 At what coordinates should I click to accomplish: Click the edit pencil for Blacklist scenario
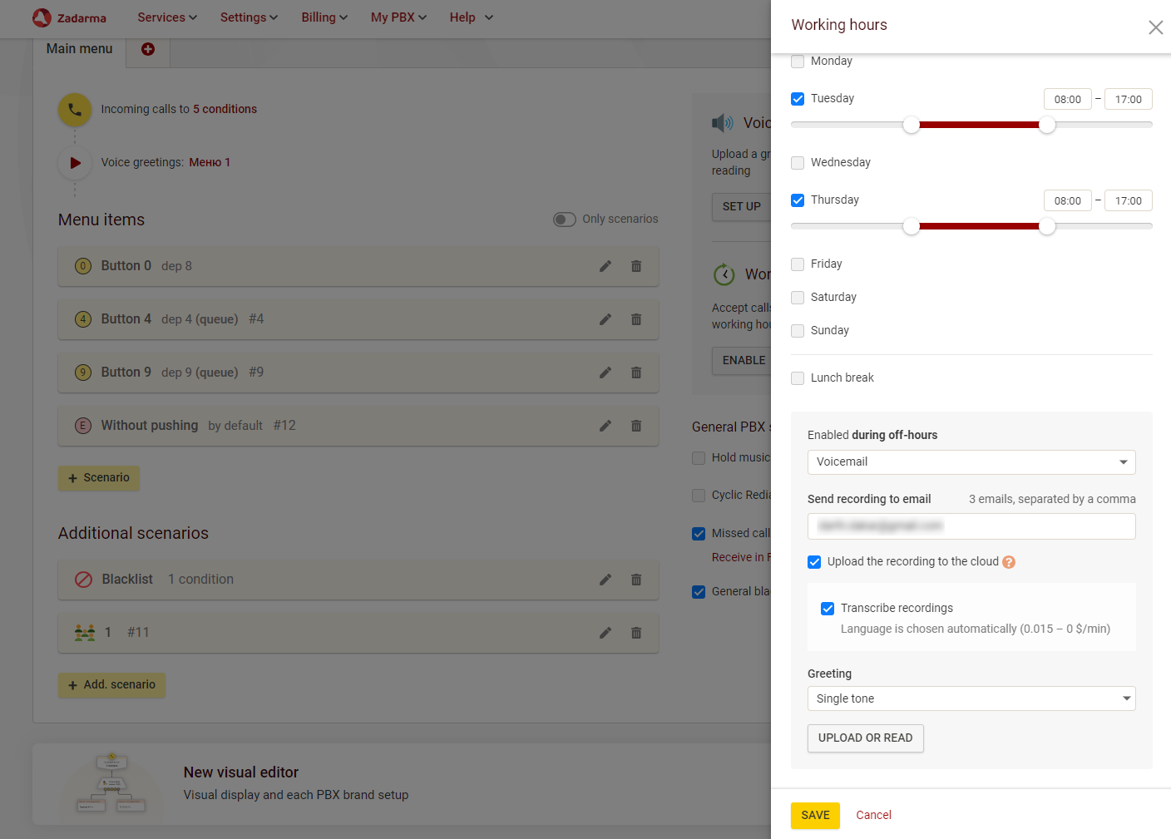pyautogui.click(x=605, y=580)
